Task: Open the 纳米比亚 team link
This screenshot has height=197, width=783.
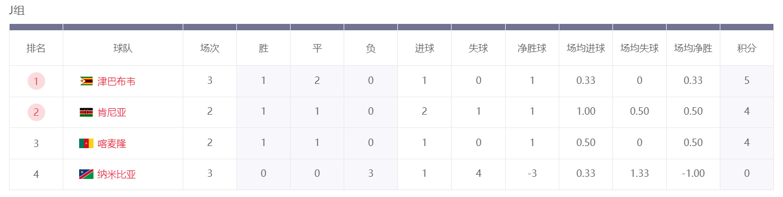Action: point(116,174)
